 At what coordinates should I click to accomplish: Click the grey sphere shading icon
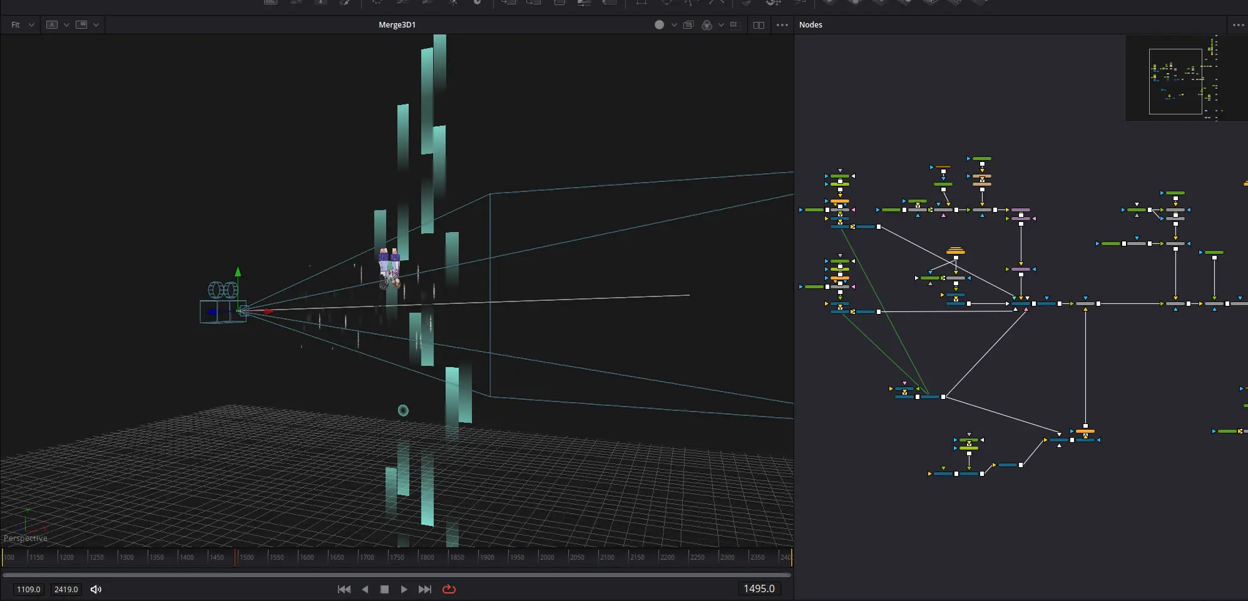tap(659, 25)
